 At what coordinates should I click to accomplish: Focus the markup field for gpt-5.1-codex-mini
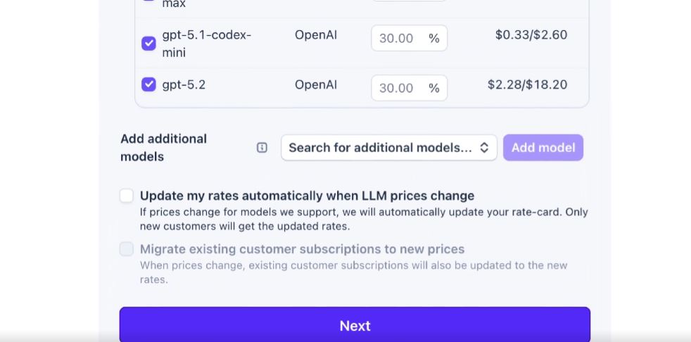point(397,39)
